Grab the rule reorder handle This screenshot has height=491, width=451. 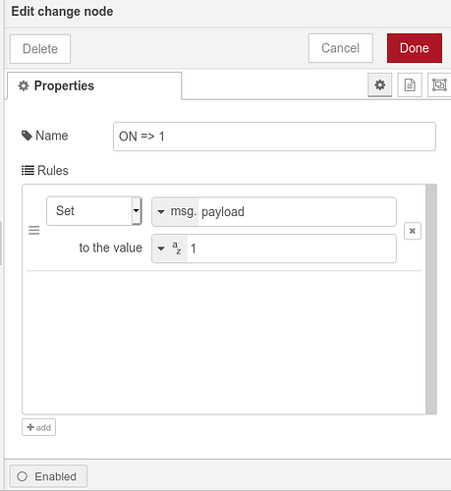click(x=34, y=231)
